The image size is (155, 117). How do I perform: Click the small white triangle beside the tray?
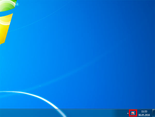coord(128,113)
